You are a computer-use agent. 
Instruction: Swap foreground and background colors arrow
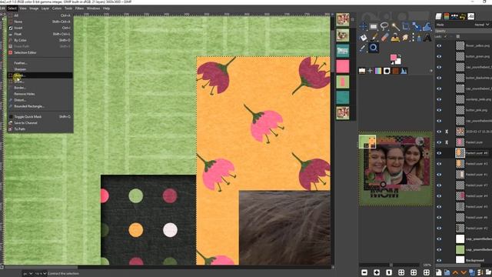tap(400, 56)
